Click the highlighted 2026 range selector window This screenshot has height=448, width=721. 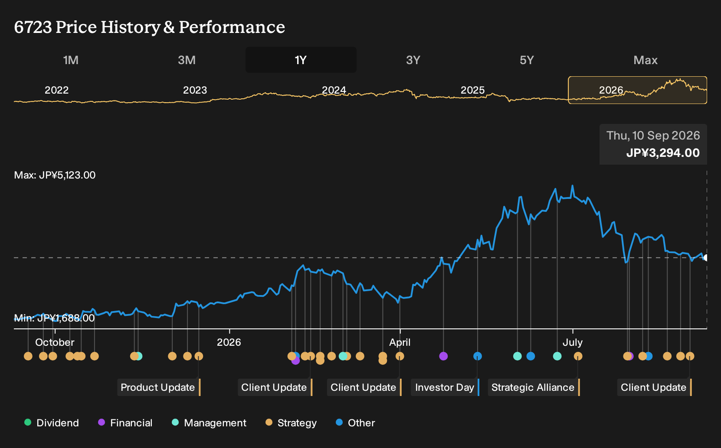tap(637, 90)
